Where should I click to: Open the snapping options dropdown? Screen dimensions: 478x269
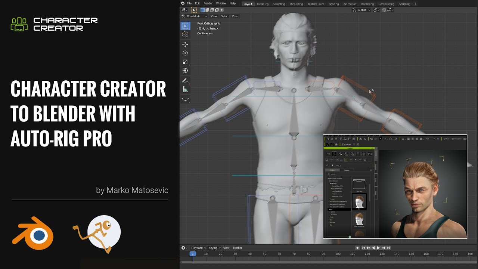click(391, 10)
